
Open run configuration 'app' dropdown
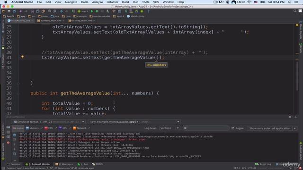pos(83,11)
